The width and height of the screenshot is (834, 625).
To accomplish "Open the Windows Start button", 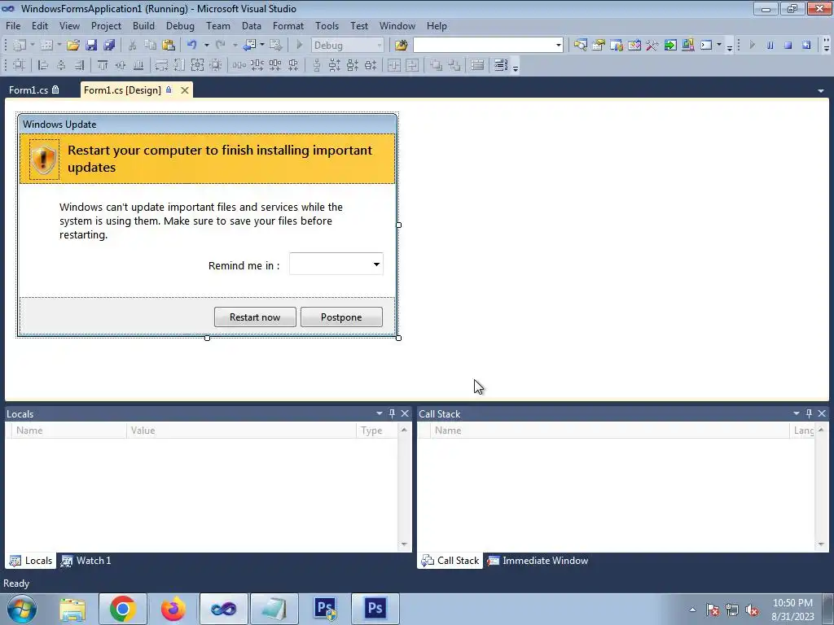I will click(22, 609).
